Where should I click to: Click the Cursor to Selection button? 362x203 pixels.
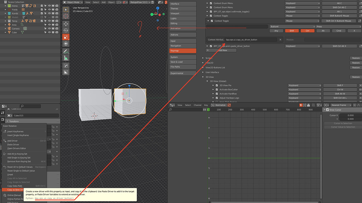(343, 124)
